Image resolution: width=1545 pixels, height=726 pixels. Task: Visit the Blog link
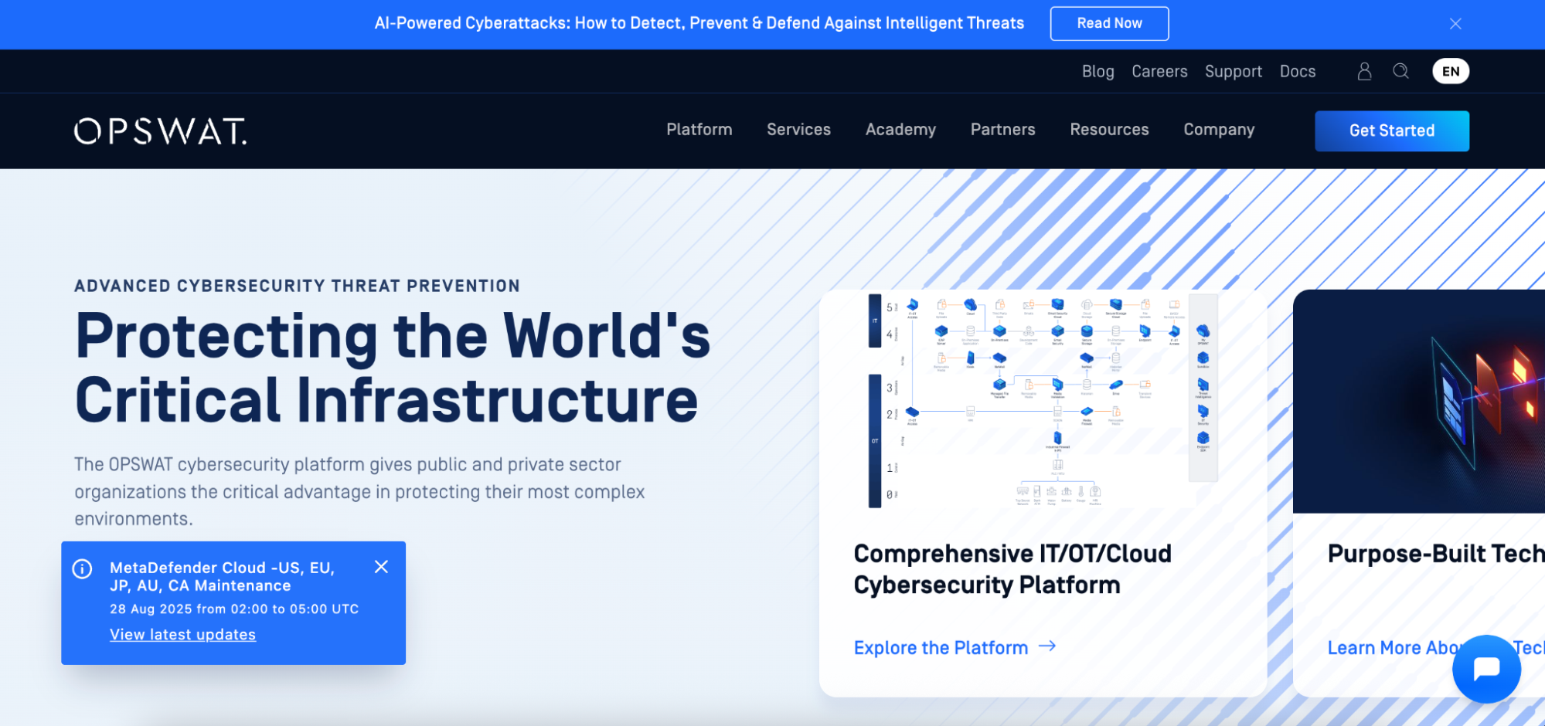coord(1097,72)
